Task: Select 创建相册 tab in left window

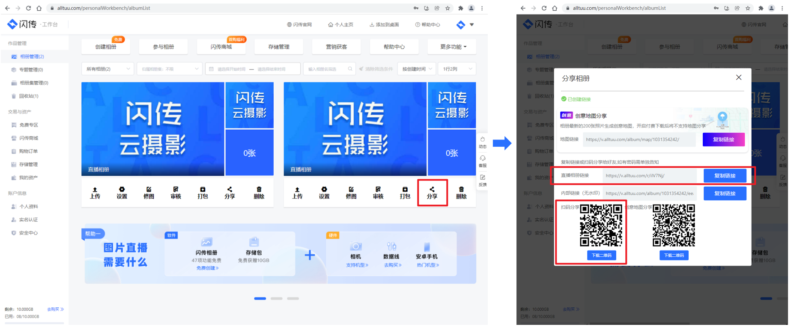Action: coord(106,47)
